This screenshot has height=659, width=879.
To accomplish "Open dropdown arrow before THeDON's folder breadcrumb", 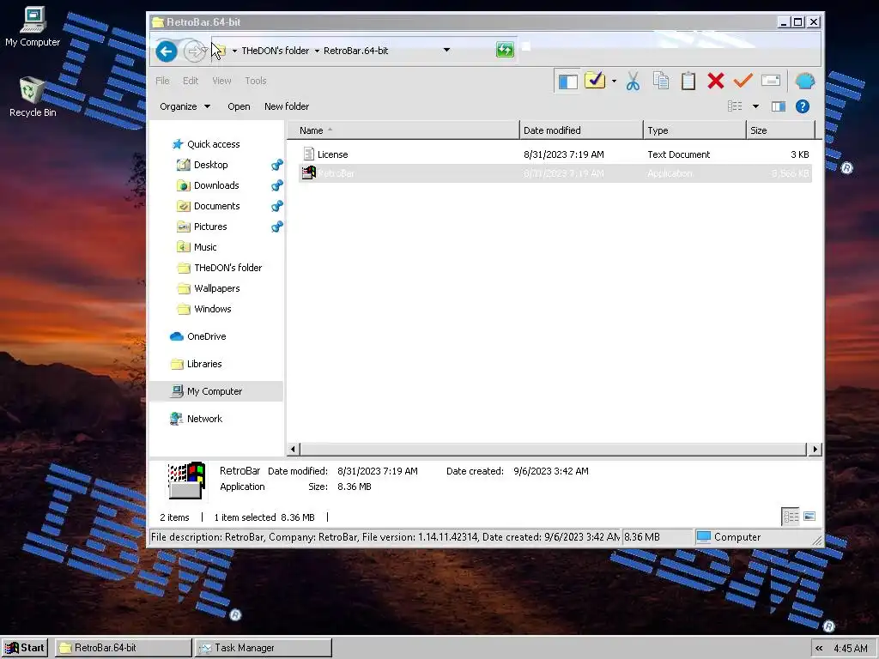I will pyautogui.click(x=234, y=51).
